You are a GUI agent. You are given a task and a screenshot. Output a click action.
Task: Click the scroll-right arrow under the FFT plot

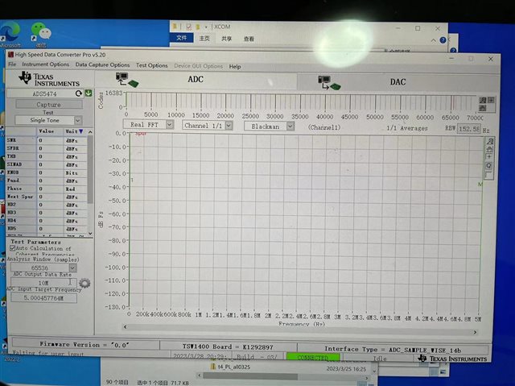[x=475, y=332]
